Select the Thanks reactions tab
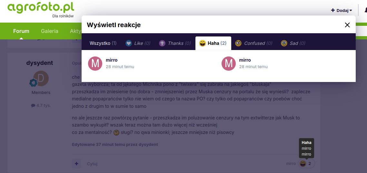 coord(175,43)
